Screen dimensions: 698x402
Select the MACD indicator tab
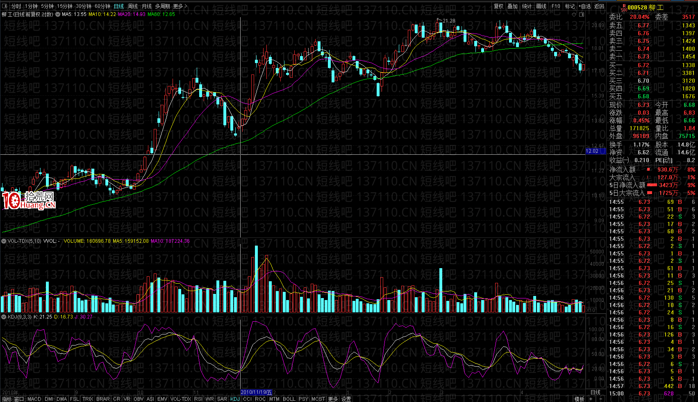coord(34,399)
